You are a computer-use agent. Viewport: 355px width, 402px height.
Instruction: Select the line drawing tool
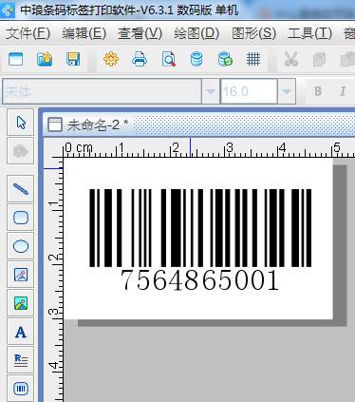click(21, 189)
